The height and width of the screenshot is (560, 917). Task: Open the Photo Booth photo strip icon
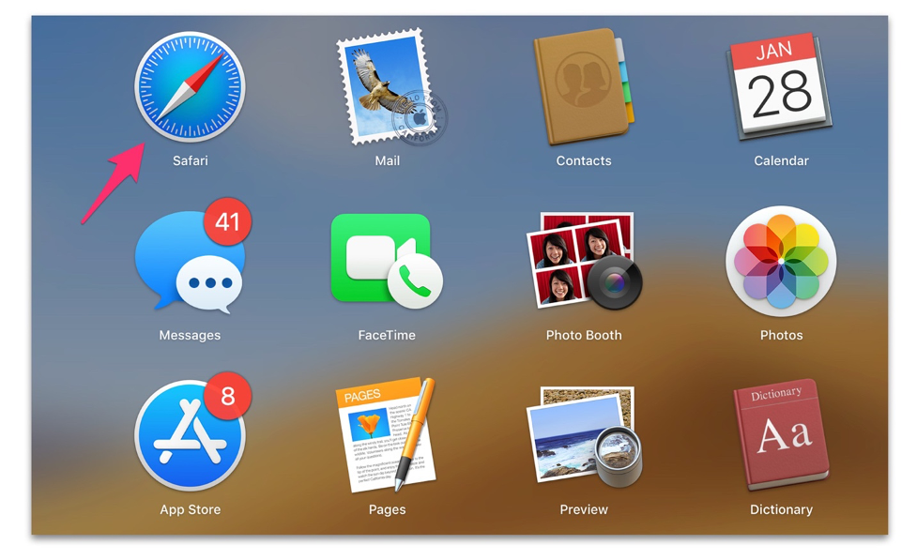[584, 261]
